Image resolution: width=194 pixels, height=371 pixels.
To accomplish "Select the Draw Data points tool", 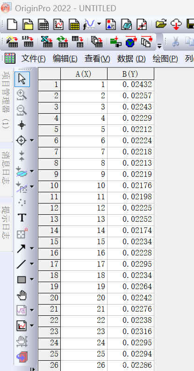I will coord(22,203).
